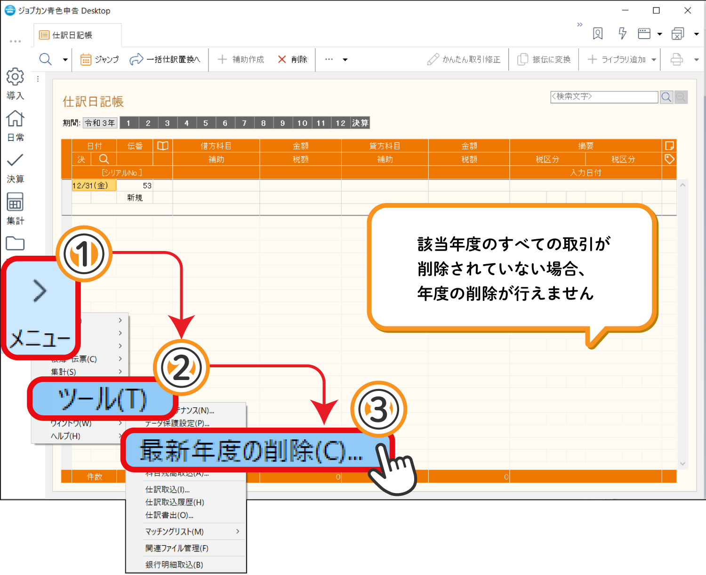Click the 削除 delete button
This screenshot has width=706, height=575.
[x=292, y=59]
